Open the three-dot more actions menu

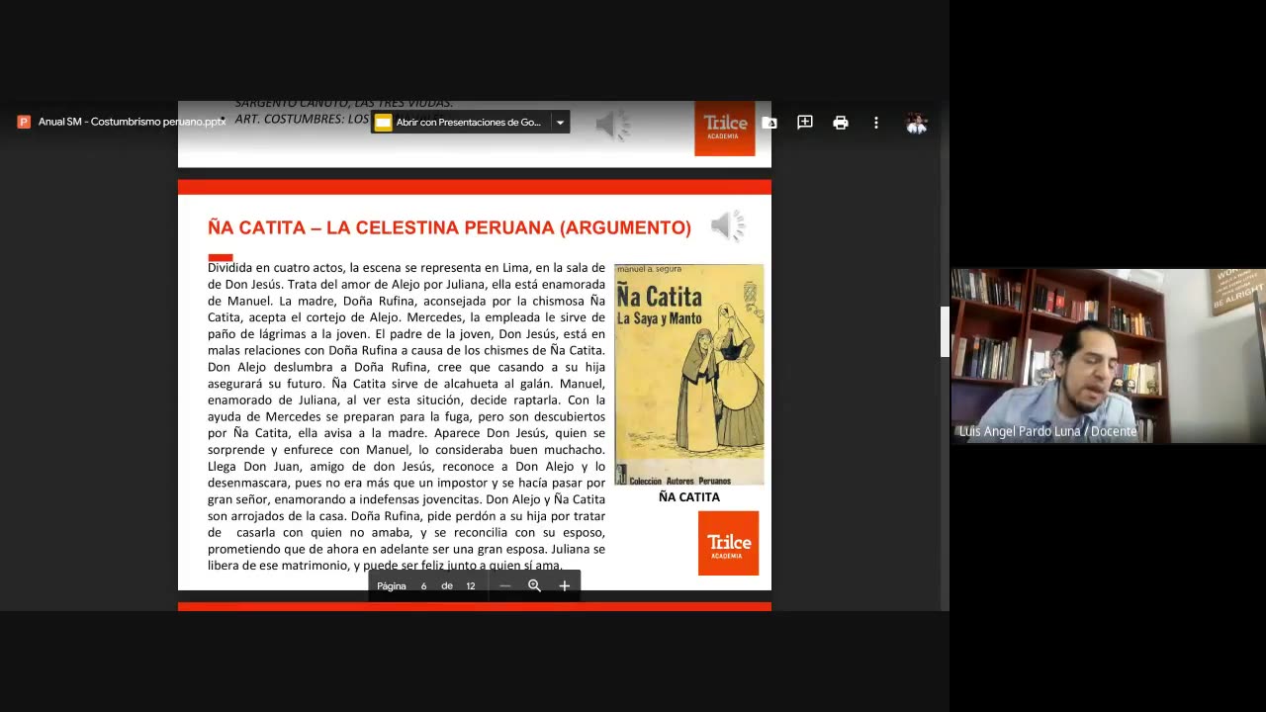click(875, 123)
